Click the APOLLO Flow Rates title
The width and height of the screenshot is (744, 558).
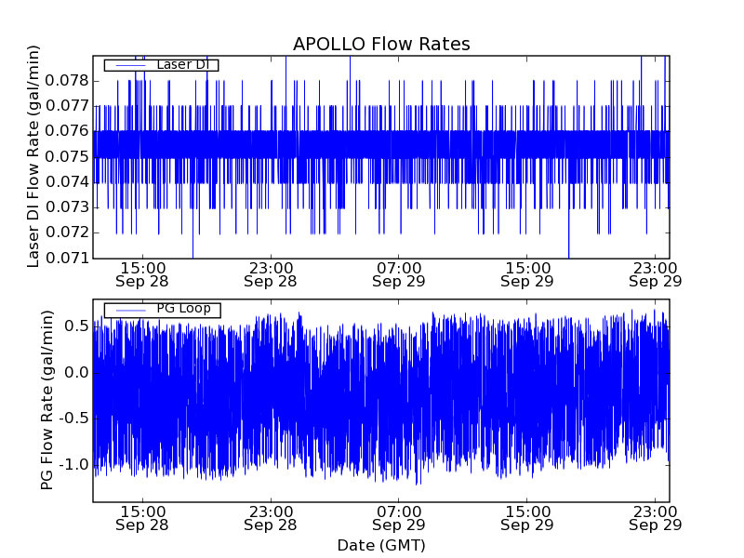pyautogui.click(x=381, y=44)
